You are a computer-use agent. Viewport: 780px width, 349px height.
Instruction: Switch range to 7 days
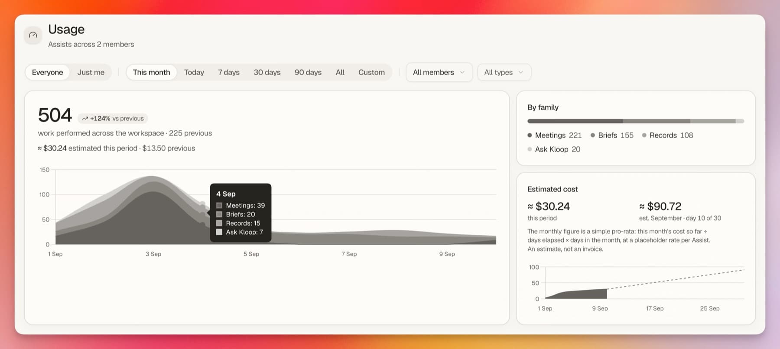[229, 72]
